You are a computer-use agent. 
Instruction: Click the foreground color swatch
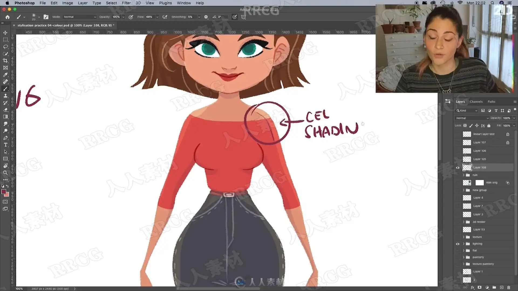coord(4,192)
